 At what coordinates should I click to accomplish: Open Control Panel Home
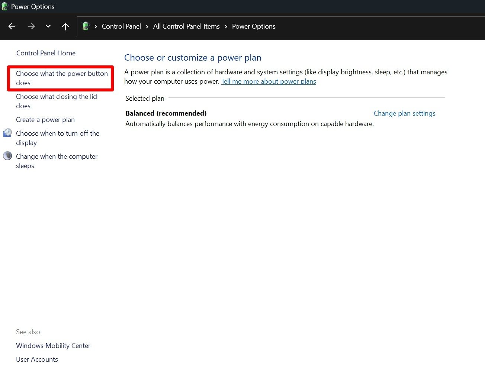coord(46,53)
